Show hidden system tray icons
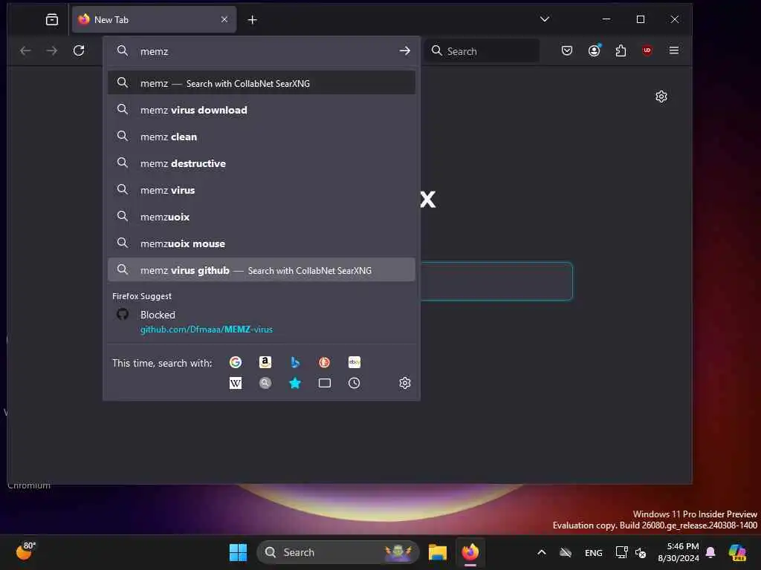 click(542, 552)
